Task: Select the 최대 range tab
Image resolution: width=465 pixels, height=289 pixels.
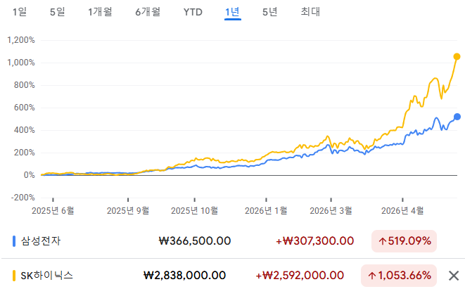Action: click(310, 12)
